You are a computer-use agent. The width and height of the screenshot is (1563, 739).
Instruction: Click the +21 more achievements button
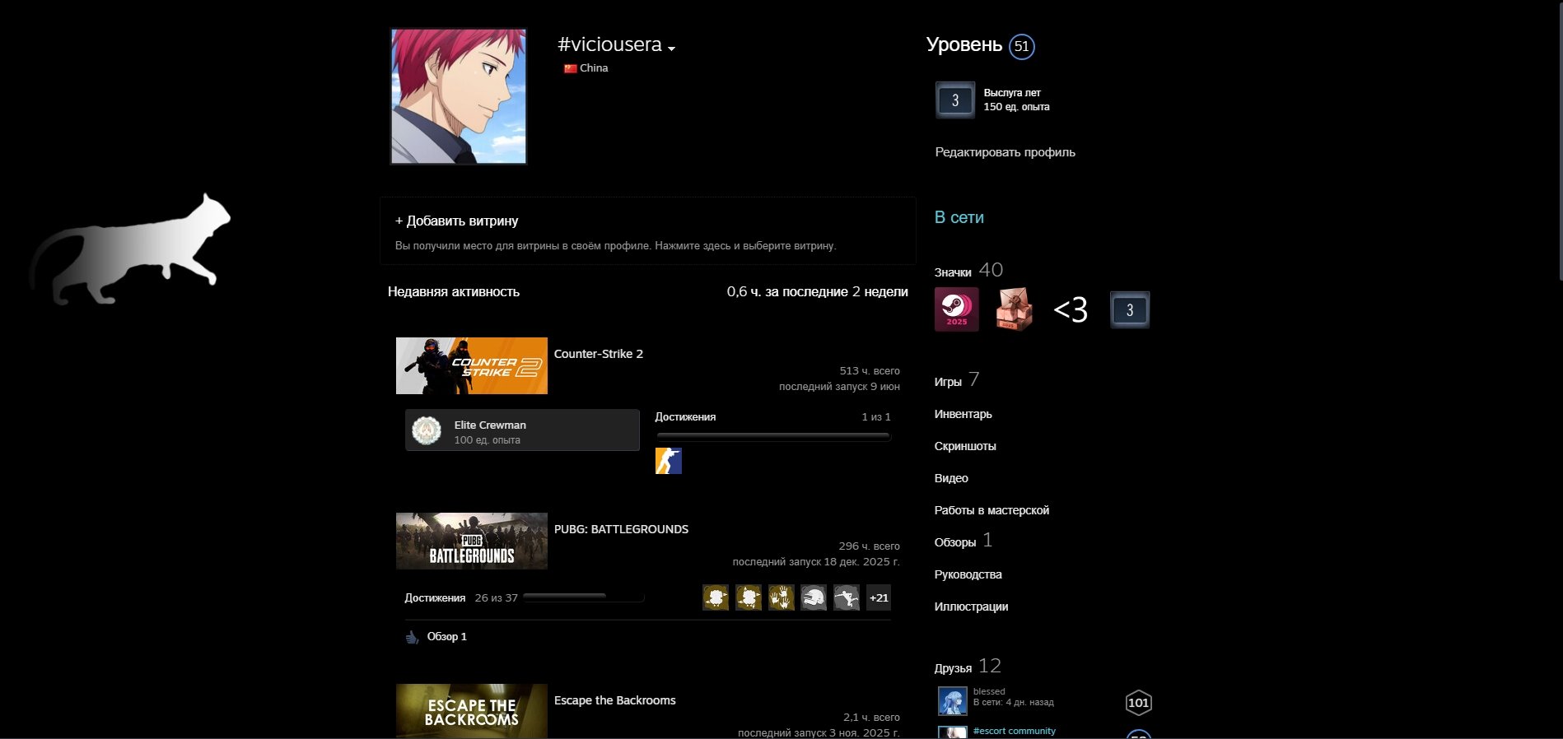pyautogui.click(x=879, y=597)
